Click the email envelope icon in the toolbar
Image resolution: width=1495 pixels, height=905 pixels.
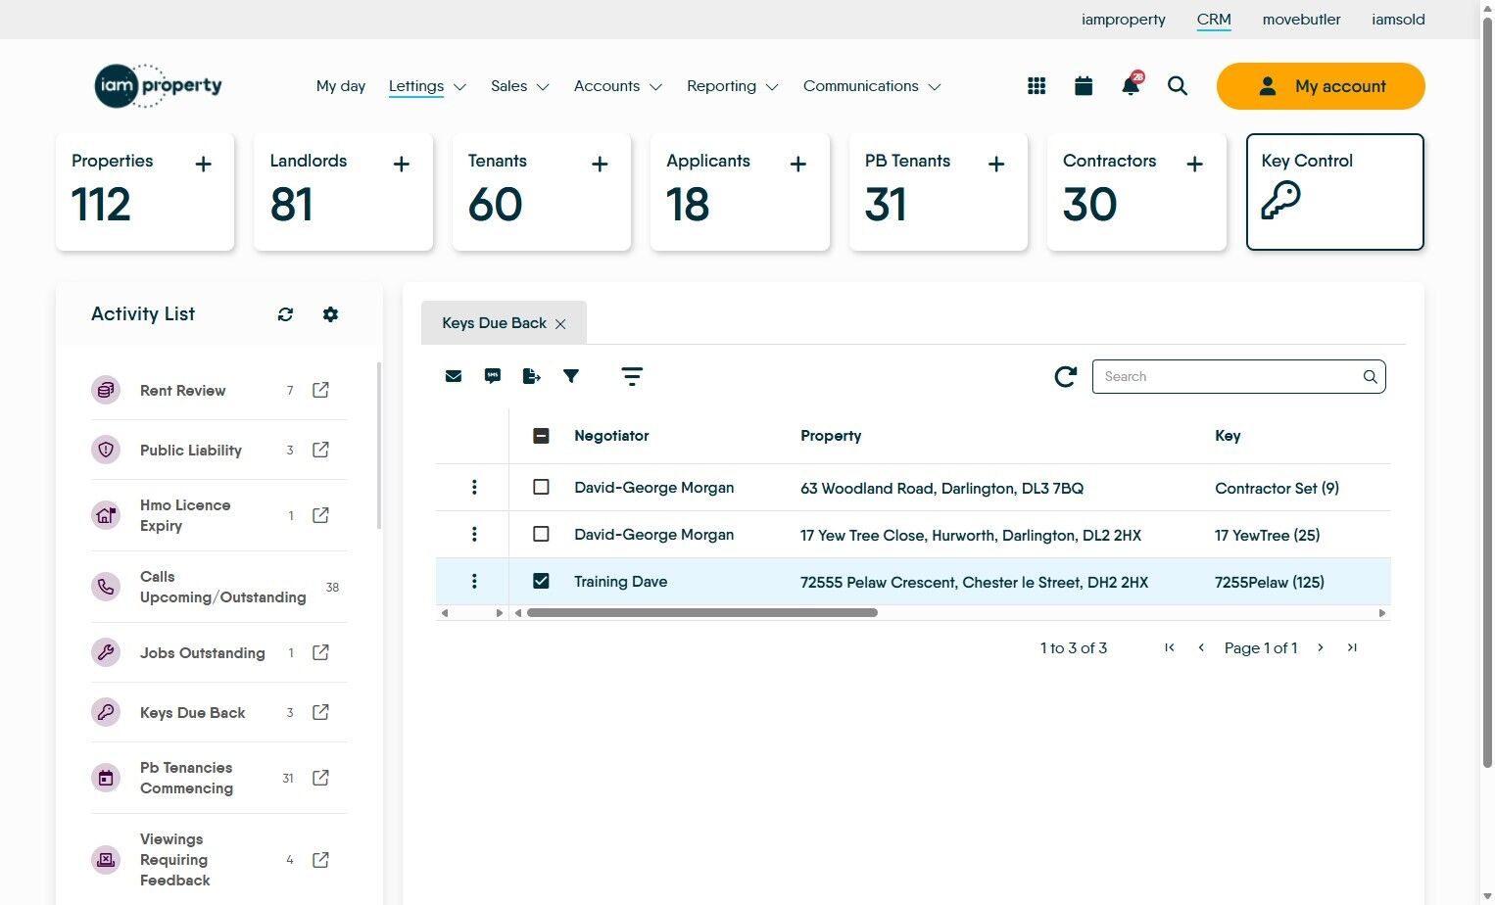tap(453, 376)
